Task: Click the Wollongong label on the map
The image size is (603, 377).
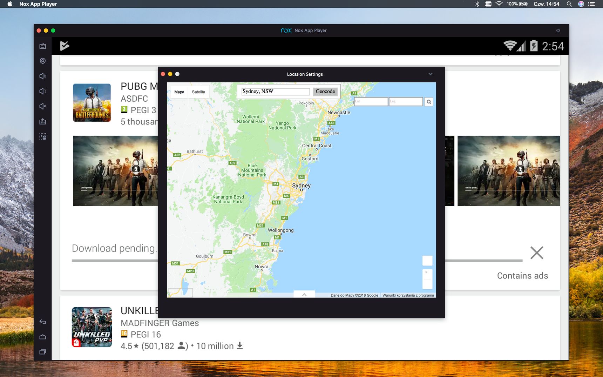Action: coord(281,230)
